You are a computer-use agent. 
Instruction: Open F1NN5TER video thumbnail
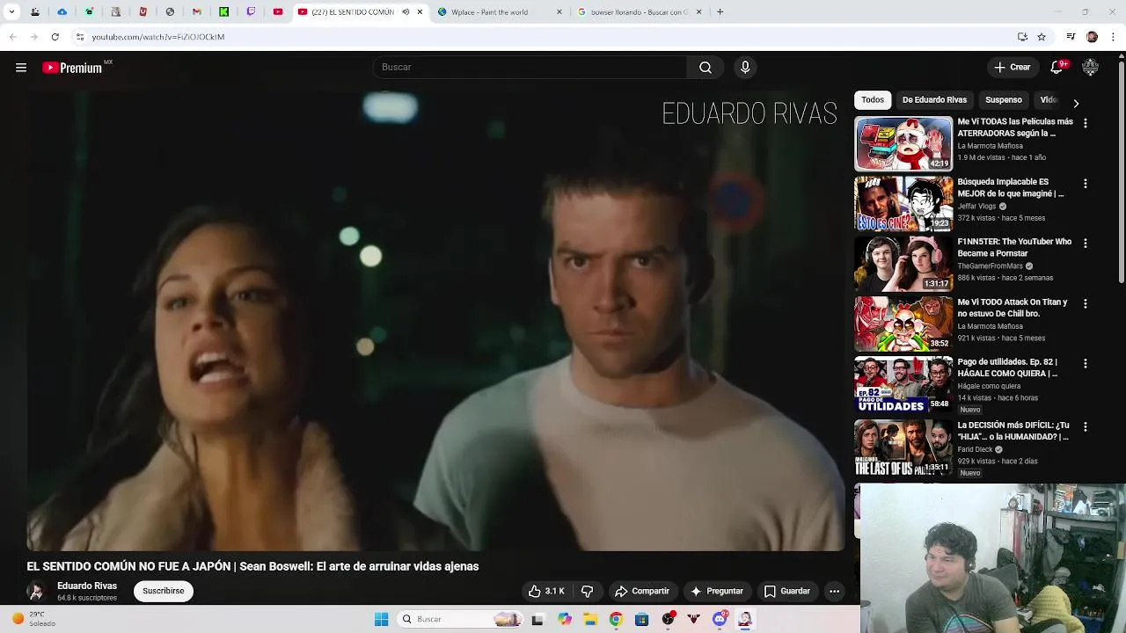pos(903,264)
